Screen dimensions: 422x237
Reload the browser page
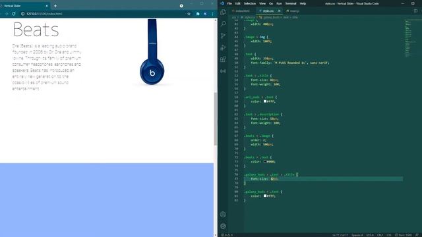(x=14, y=14)
